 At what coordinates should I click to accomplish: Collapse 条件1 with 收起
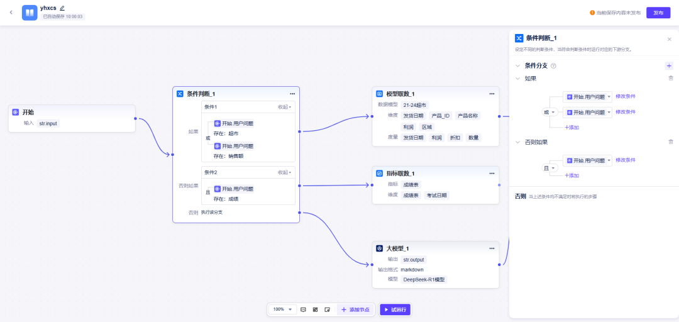[285, 107]
